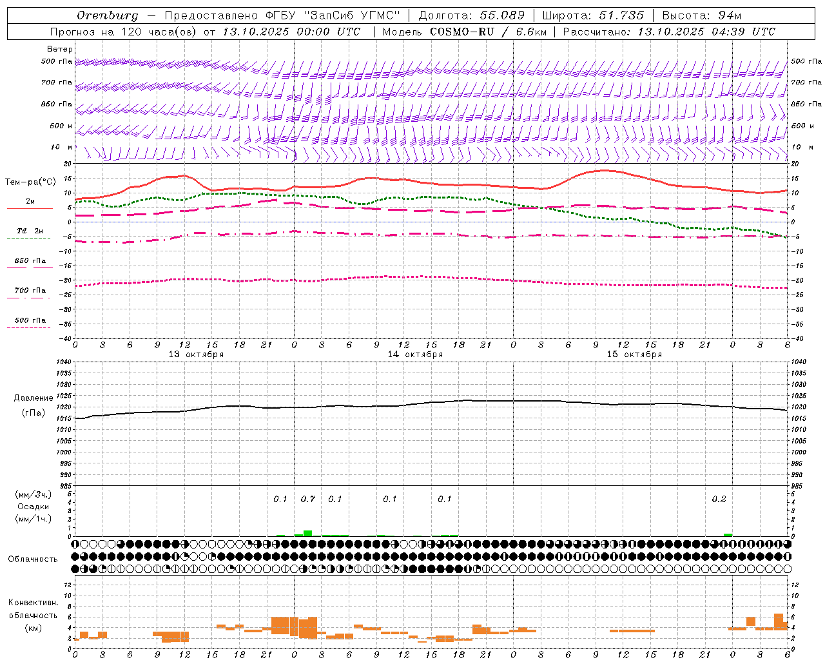Click the '(мм/3ч.)' precipitation unit label
Viewport: 825px width, 660px height.
tap(34, 494)
